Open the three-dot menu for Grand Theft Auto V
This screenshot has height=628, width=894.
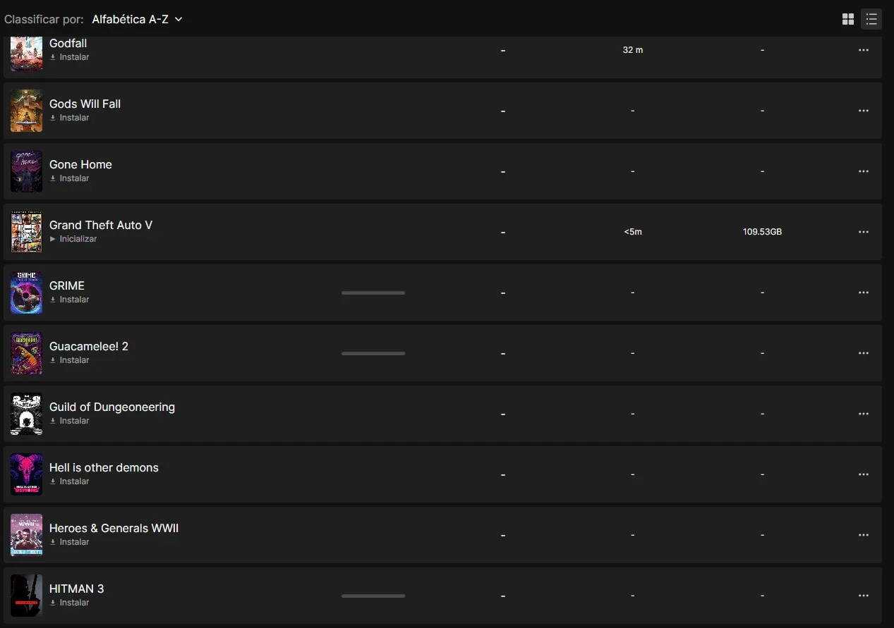(x=864, y=232)
